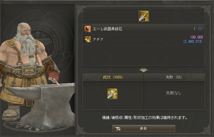Click the エーレ武器昇級石 material row
The image size is (214, 137).
[x=143, y=29]
